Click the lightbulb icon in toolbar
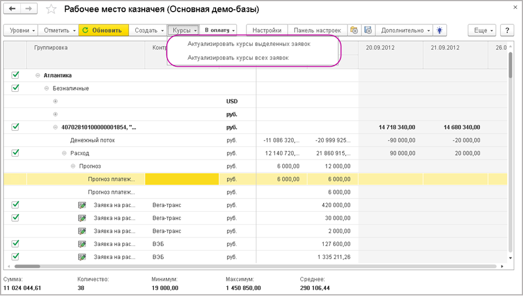 point(441,30)
